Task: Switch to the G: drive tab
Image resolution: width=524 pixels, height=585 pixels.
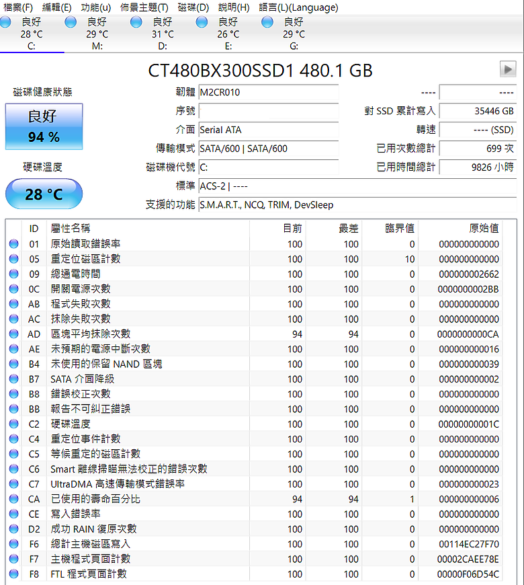Action: pos(294,34)
